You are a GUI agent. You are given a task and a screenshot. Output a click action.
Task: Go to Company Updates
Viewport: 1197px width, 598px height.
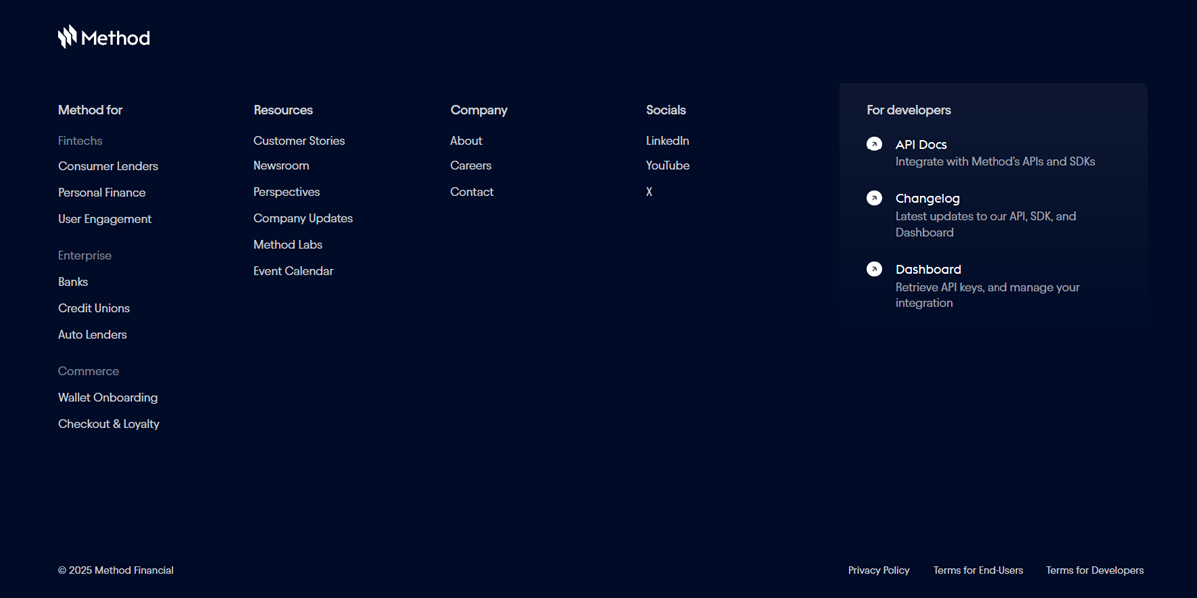303,218
